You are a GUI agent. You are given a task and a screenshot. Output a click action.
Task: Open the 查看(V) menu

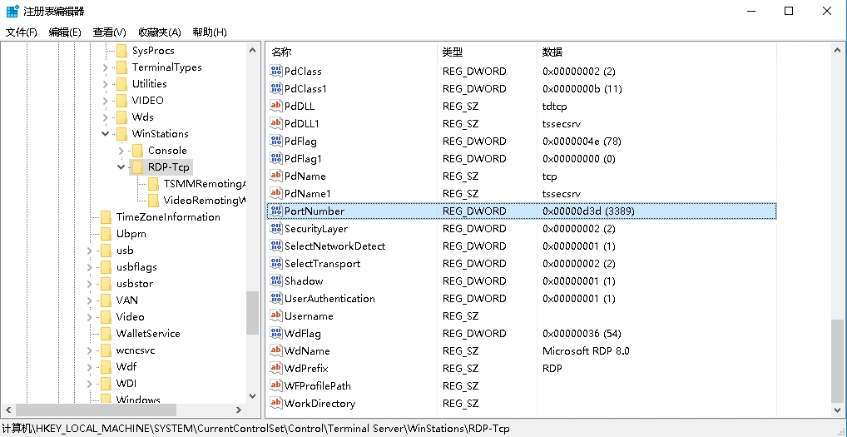[109, 32]
